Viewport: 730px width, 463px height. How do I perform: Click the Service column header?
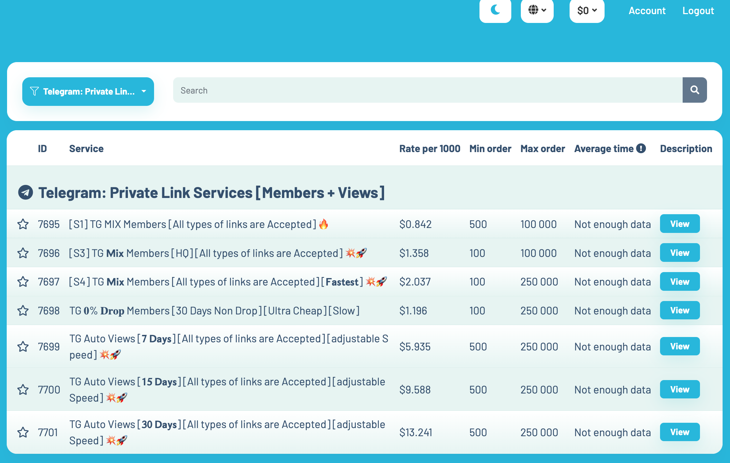(86, 149)
